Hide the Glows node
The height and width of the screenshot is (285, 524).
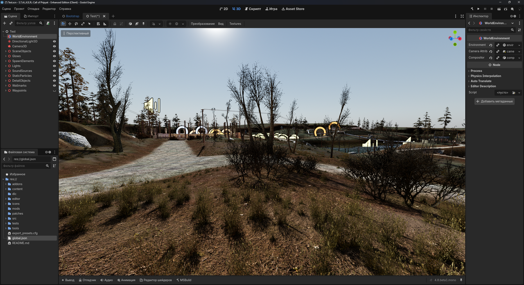54,56
